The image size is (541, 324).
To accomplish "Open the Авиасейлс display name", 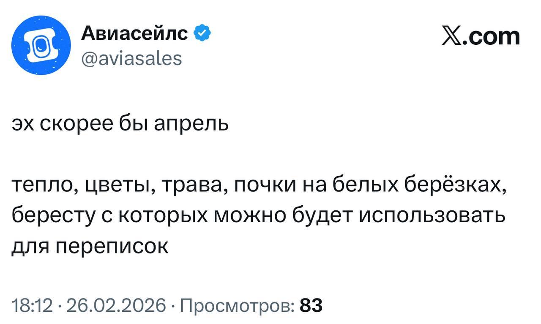I will tap(134, 33).
